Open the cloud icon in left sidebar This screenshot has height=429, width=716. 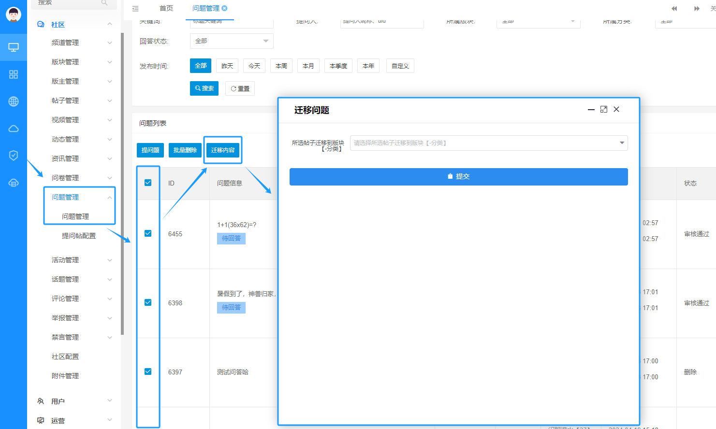[14, 129]
